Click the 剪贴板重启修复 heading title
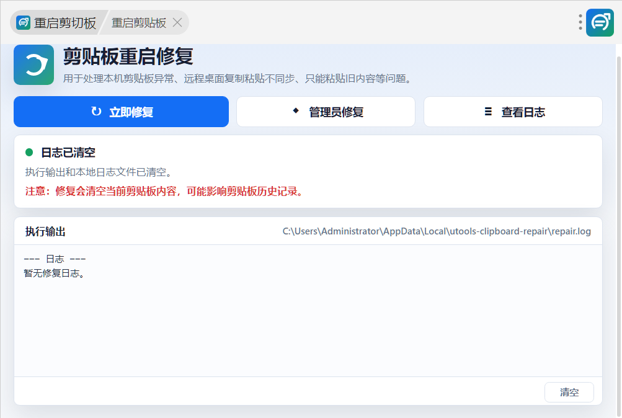 [x=128, y=56]
